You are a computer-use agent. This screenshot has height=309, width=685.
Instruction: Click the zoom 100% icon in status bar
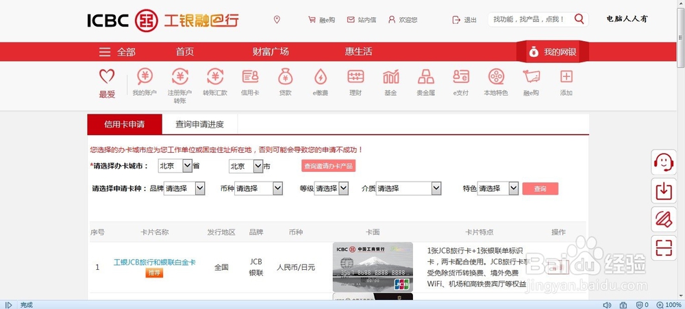pyautogui.click(x=660, y=305)
